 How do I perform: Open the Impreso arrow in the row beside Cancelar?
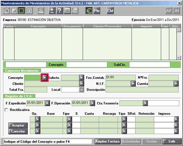(x=176, y=131)
